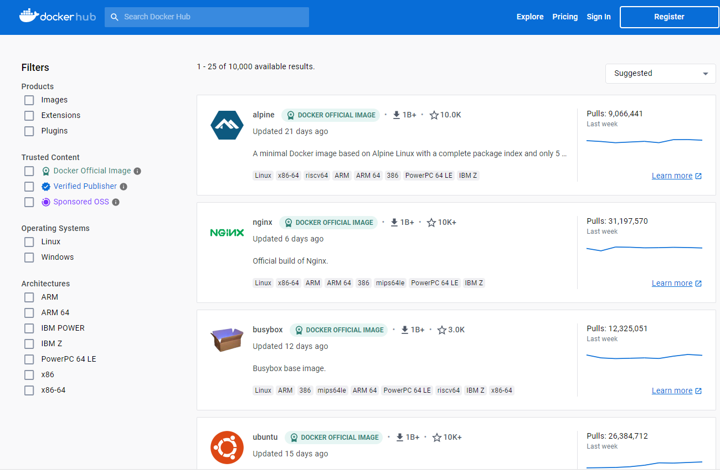Open the Explore navigation link
The height and width of the screenshot is (473, 720).
(x=530, y=17)
